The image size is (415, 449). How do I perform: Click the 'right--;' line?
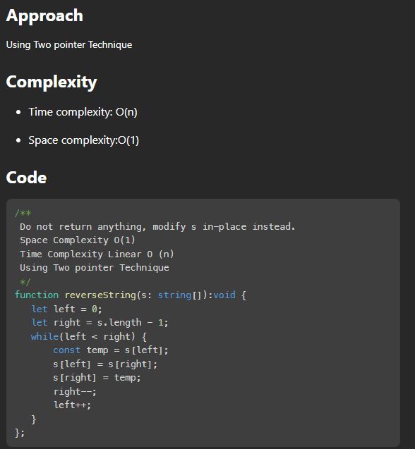click(x=75, y=391)
